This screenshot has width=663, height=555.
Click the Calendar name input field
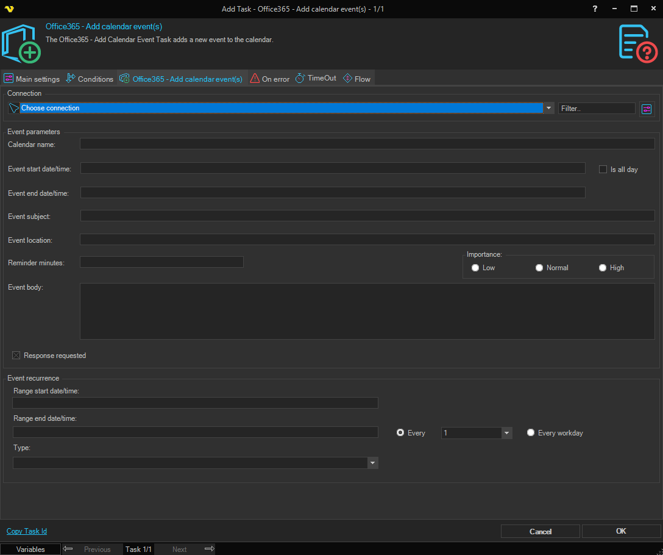(x=367, y=143)
